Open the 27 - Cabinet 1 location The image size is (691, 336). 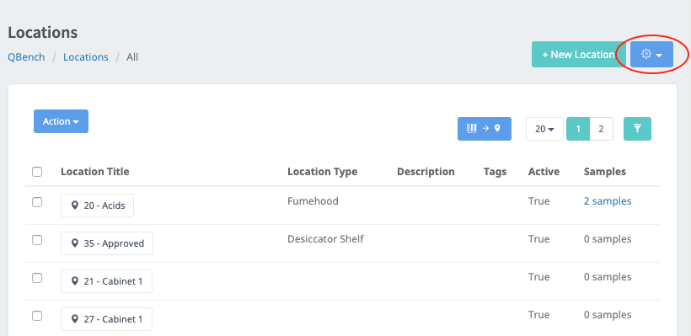[x=106, y=319]
